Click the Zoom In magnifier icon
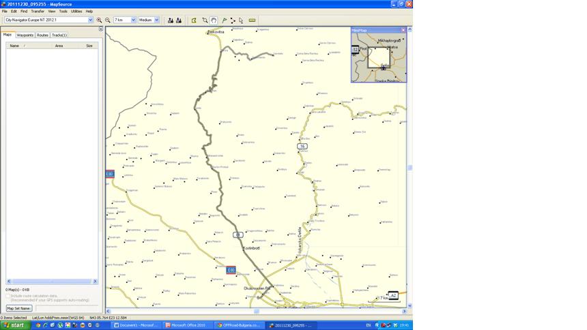 pyautogui.click(x=99, y=20)
